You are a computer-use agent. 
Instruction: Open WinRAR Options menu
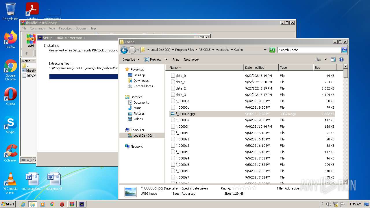coord(81,28)
